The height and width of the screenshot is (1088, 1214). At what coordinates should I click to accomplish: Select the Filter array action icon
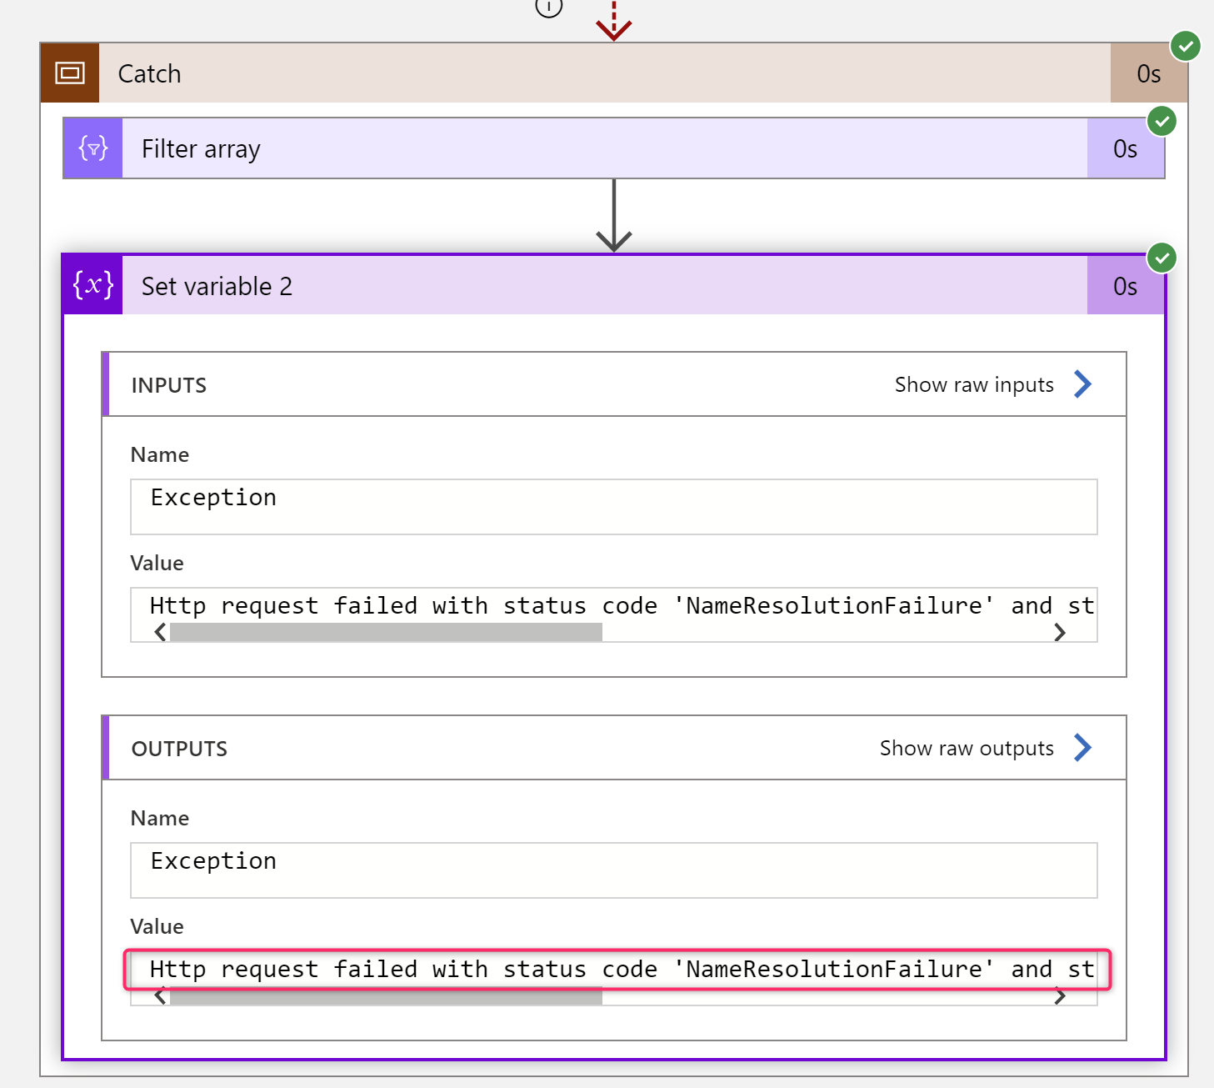[x=92, y=148]
